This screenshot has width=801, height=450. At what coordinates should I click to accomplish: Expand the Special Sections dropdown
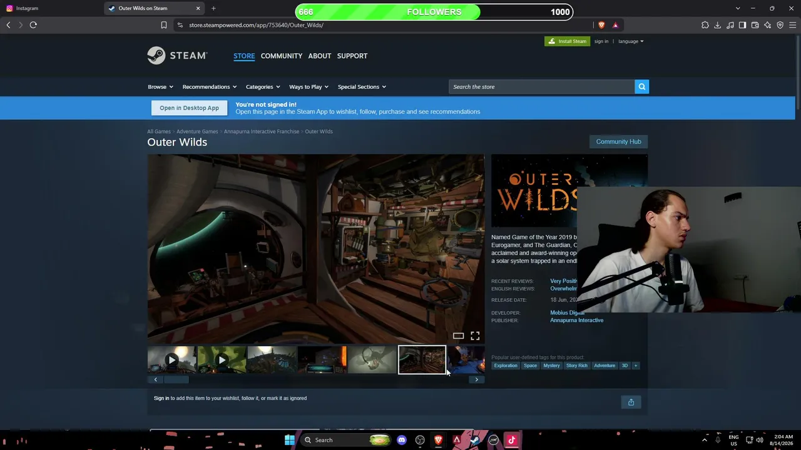[362, 87]
